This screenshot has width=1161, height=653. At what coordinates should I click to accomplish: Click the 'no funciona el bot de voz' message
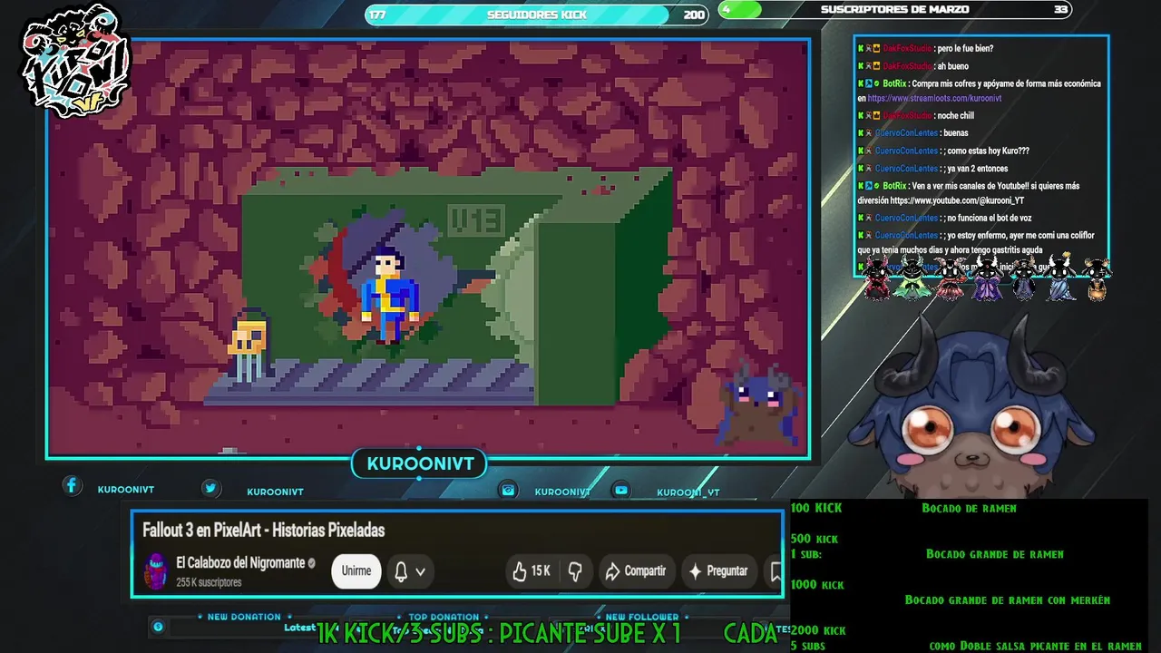tap(945, 218)
